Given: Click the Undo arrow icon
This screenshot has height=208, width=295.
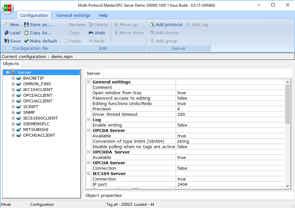Looking at the screenshot, I should click(x=91, y=33).
